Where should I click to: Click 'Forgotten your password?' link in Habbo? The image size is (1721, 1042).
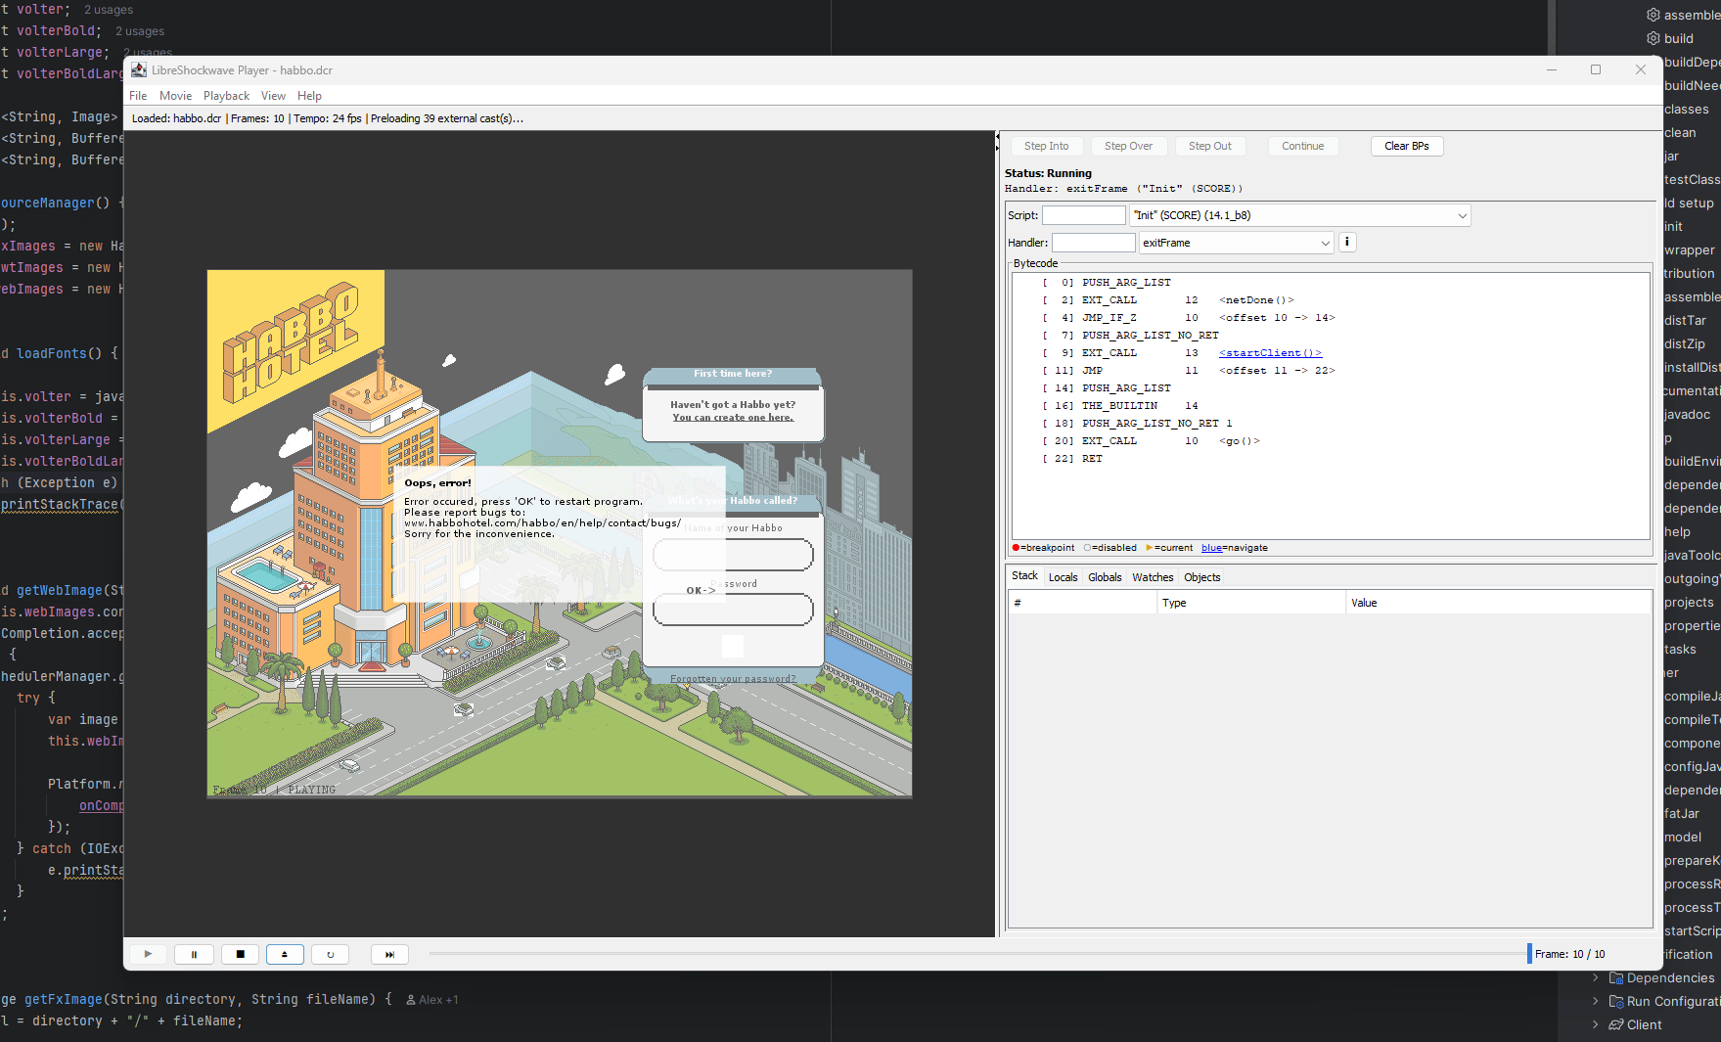click(x=733, y=679)
